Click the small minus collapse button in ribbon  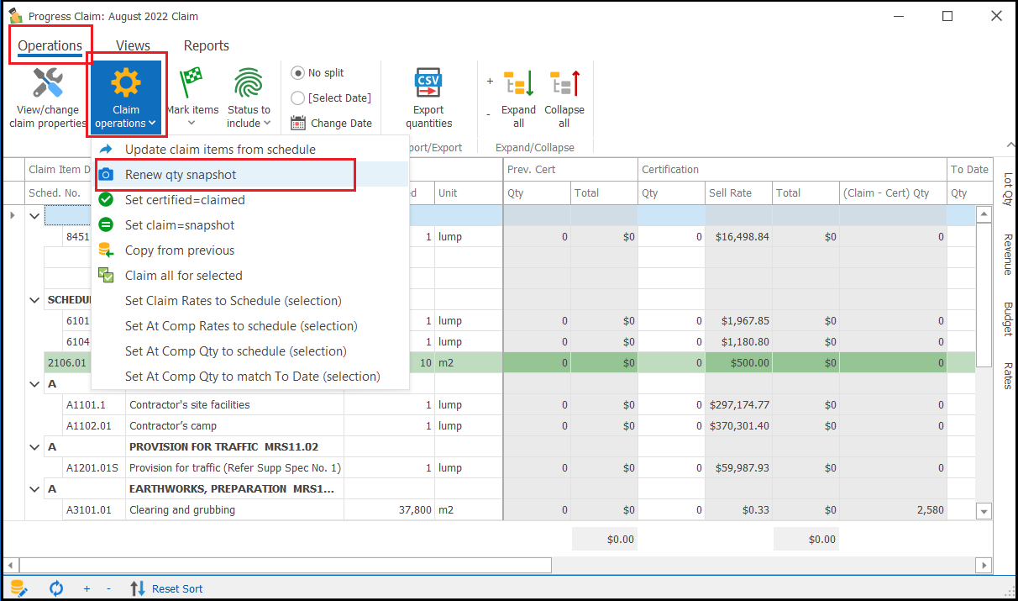489,113
